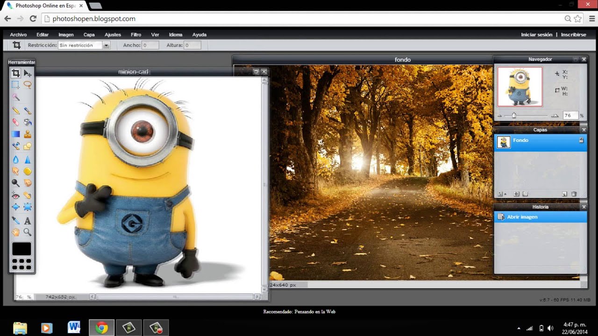Open the Capa menu
Viewport: 598px width, 336px height.
tap(89, 35)
